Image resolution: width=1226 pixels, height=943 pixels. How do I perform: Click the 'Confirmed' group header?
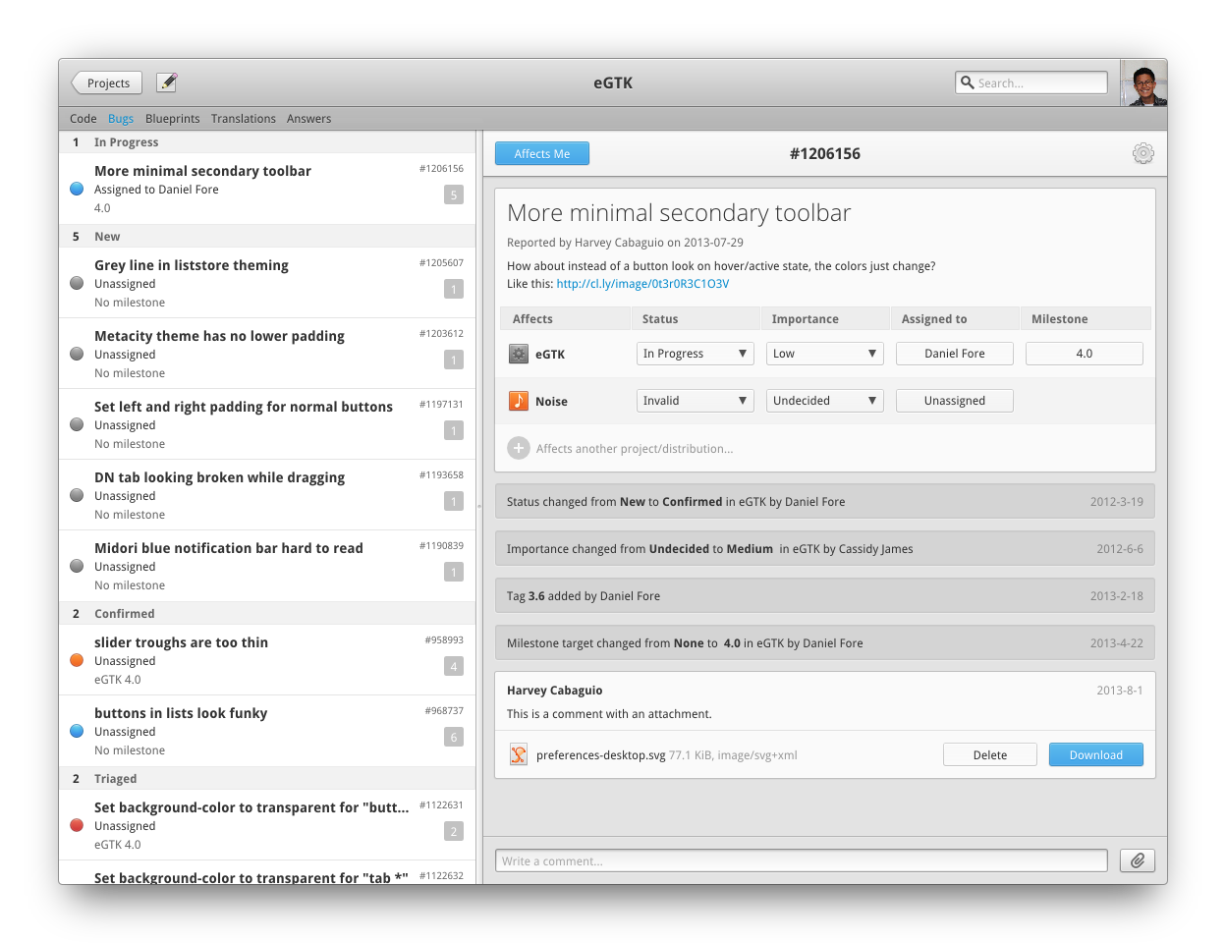pyautogui.click(x=267, y=614)
